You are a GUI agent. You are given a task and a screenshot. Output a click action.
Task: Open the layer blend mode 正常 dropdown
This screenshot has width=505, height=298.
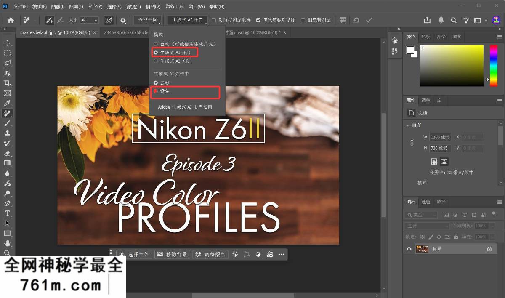coord(428,226)
